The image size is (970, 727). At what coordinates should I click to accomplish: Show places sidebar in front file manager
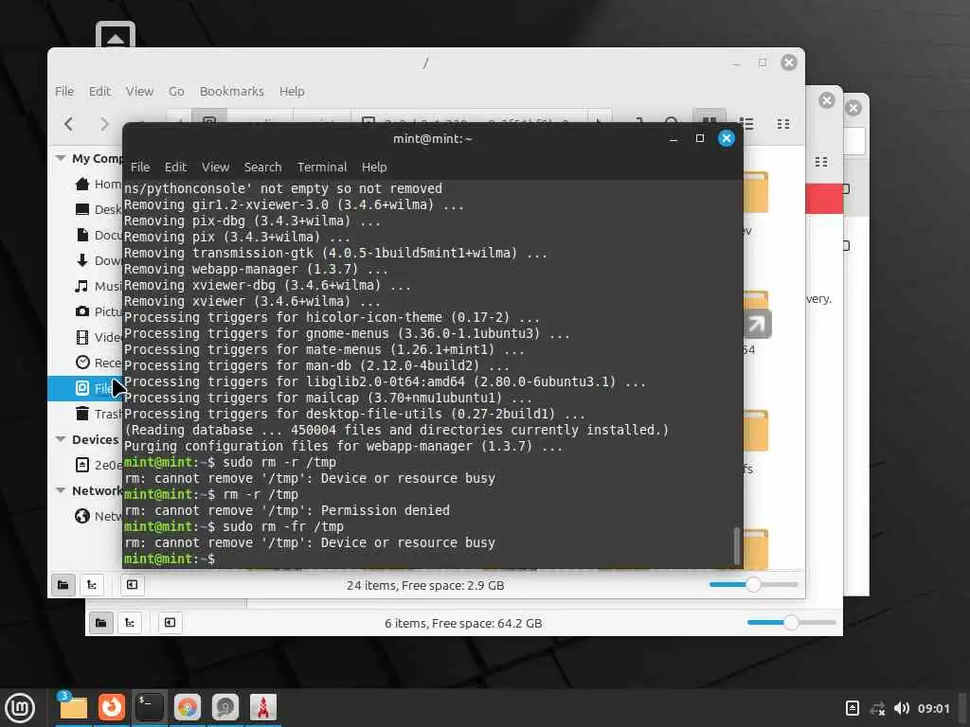click(63, 585)
